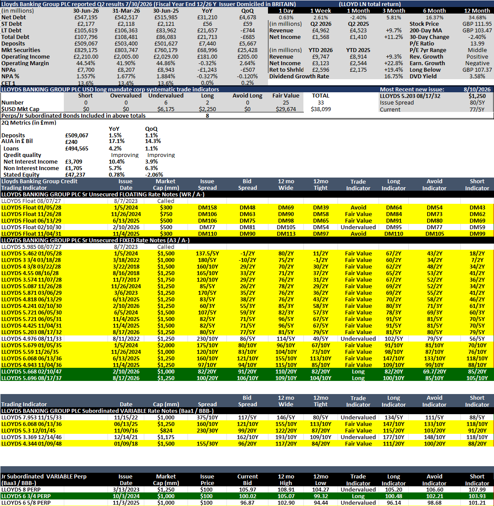Click the Most Recent new issue date
This screenshot has height=506, width=494.
pyautogui.click(x=477, y=89)
